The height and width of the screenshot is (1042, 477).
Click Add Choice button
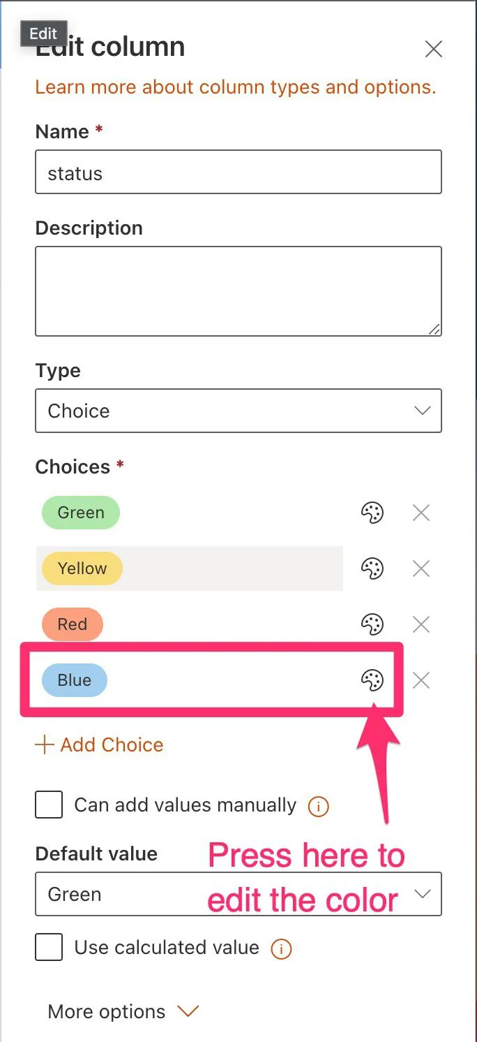(99, 744)
